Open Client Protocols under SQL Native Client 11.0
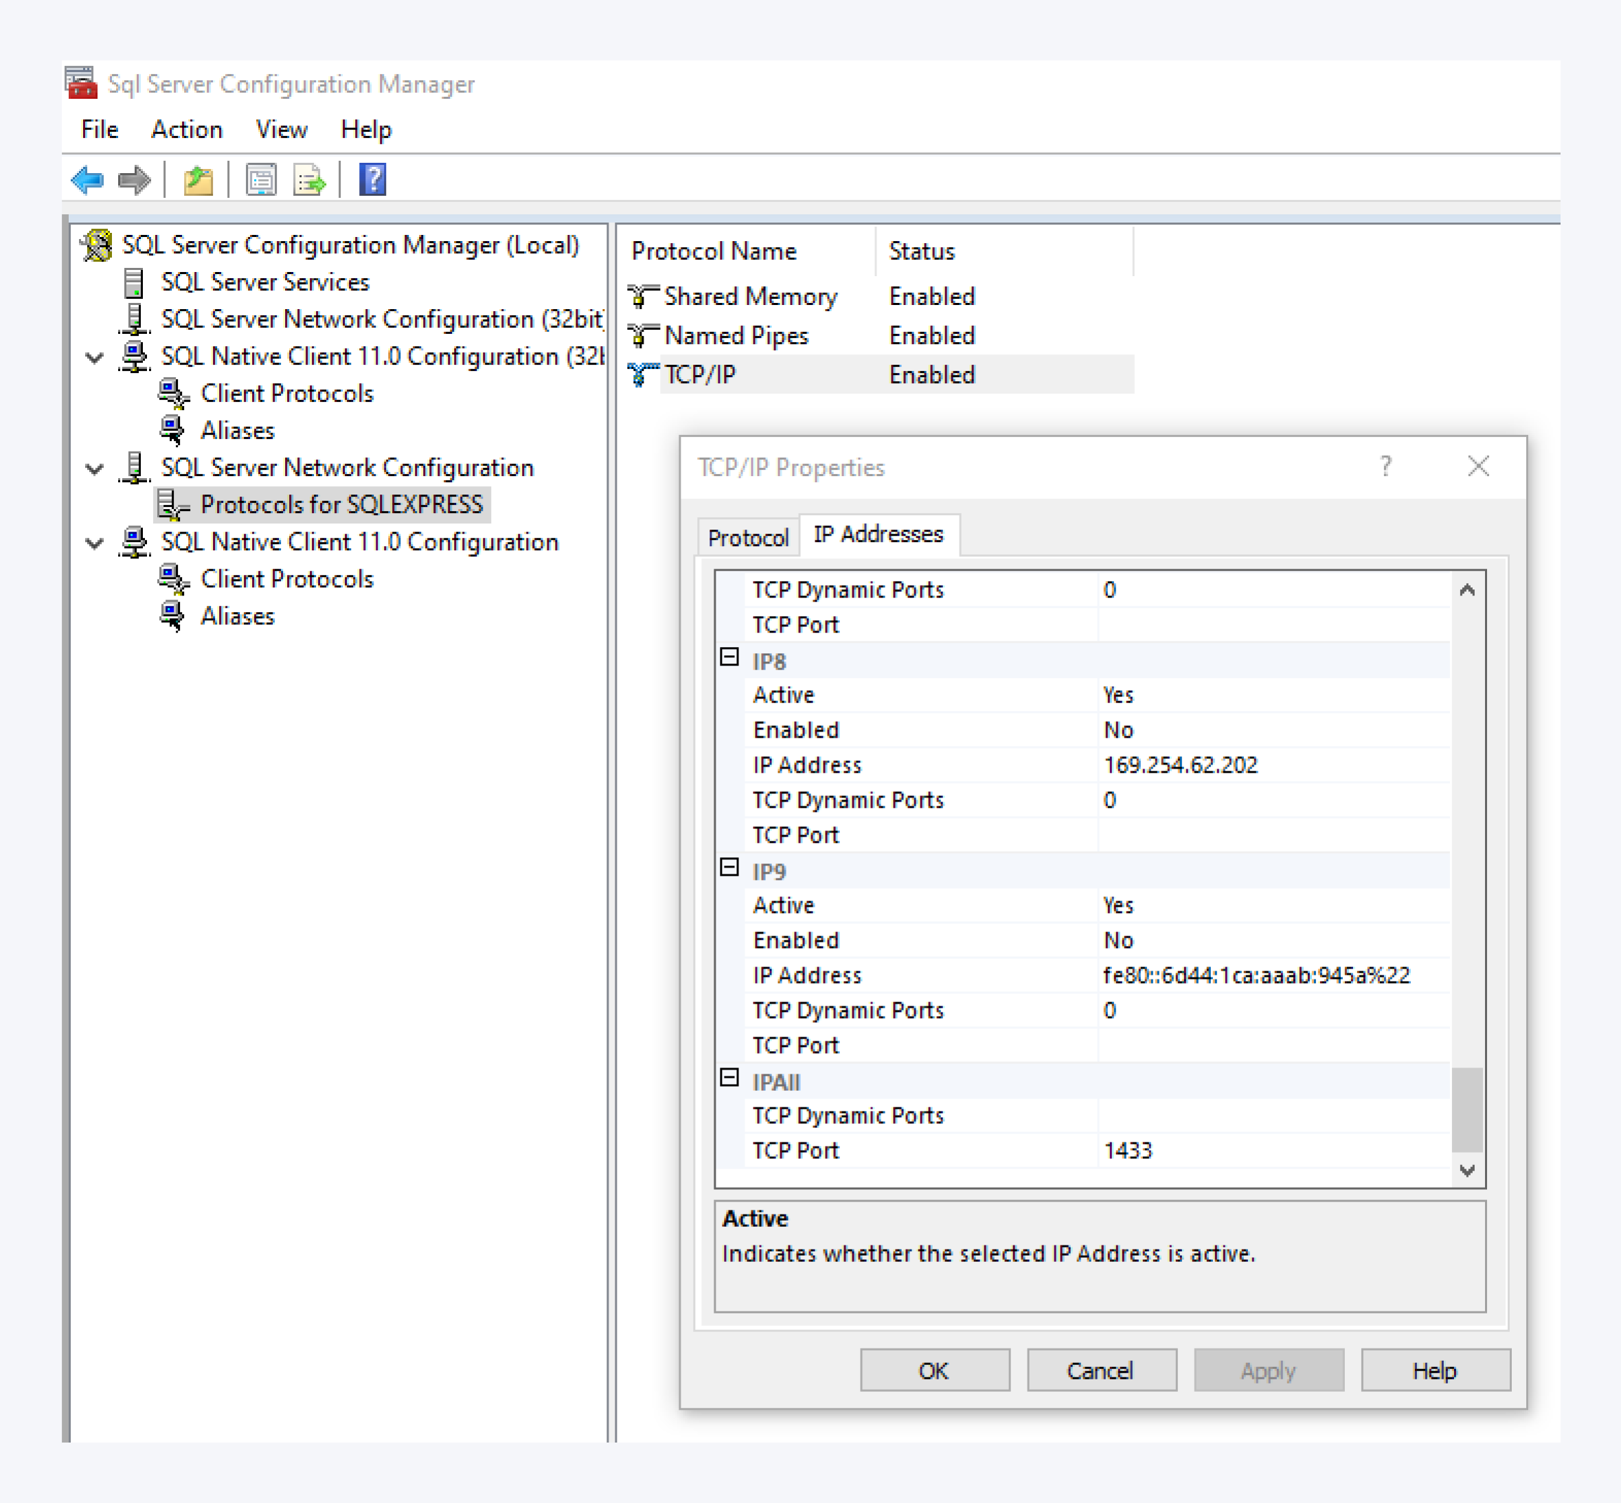The image size is (1621, 1503). coord(172,578)
